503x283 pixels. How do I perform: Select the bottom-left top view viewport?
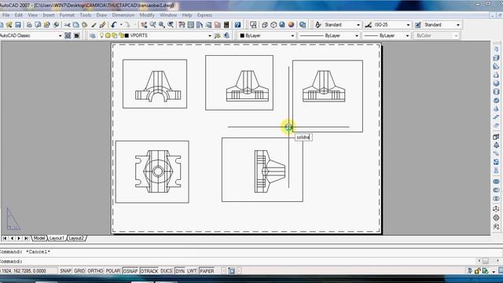(152, 171)
